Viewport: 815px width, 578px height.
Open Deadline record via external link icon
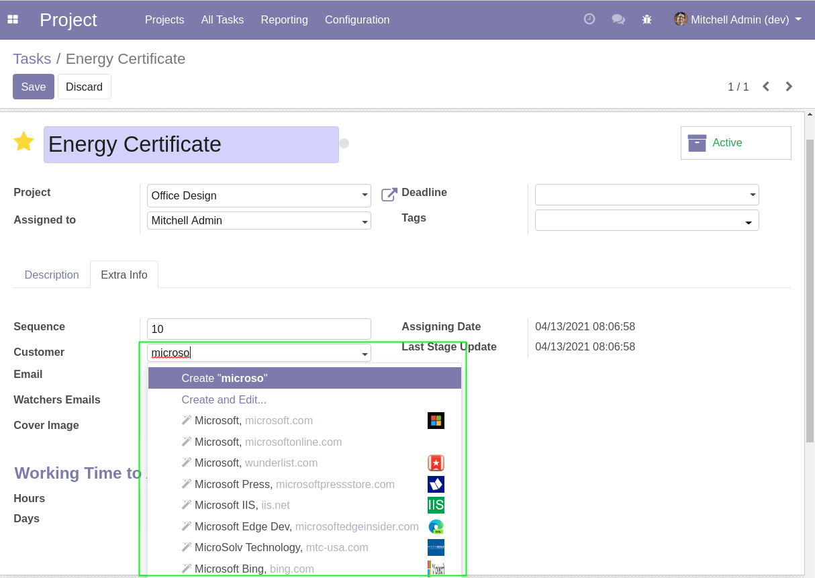click(388, 194)
